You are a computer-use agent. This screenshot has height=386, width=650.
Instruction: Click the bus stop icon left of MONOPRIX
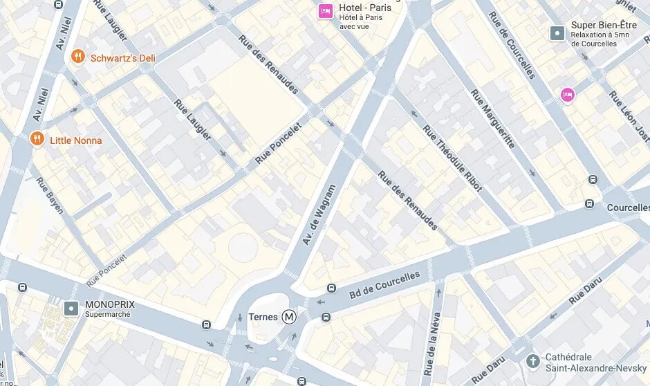pyautogui.click(x=22, y=287)
